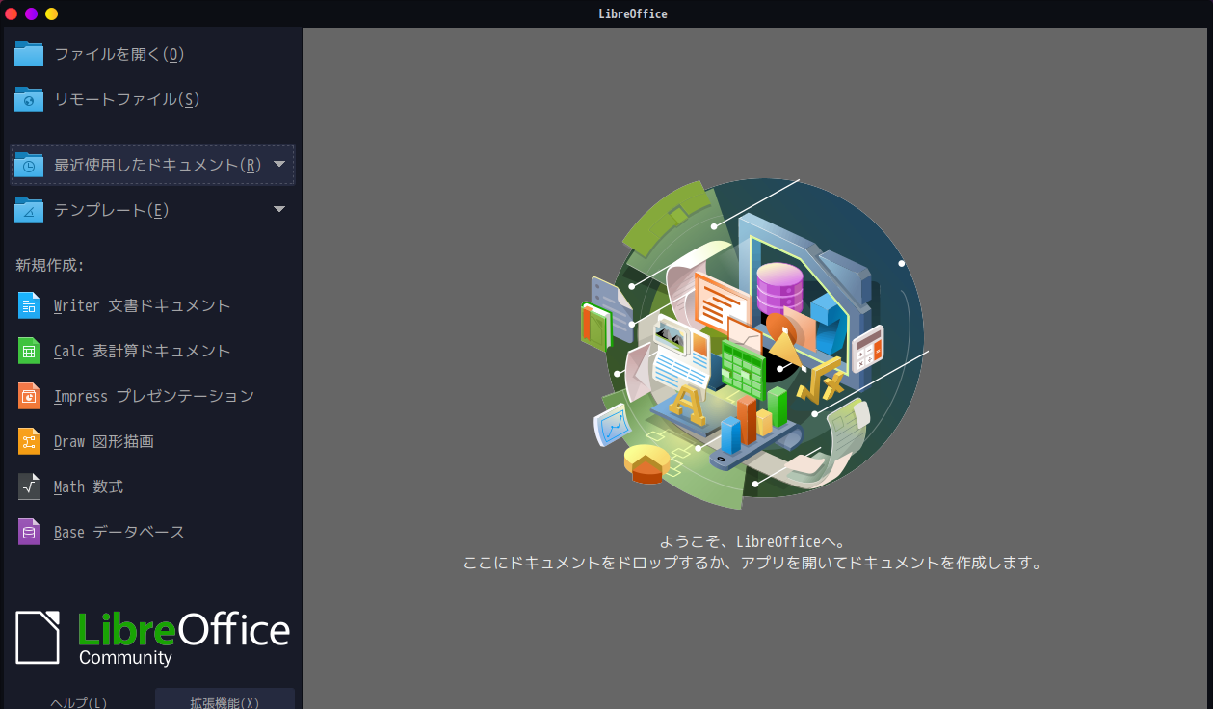Expand the 最近使用したドキュメント dropdown arrow
The image size is (1213, 709).
279,164
